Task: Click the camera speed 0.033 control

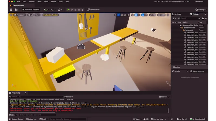Action: point(161,15)
